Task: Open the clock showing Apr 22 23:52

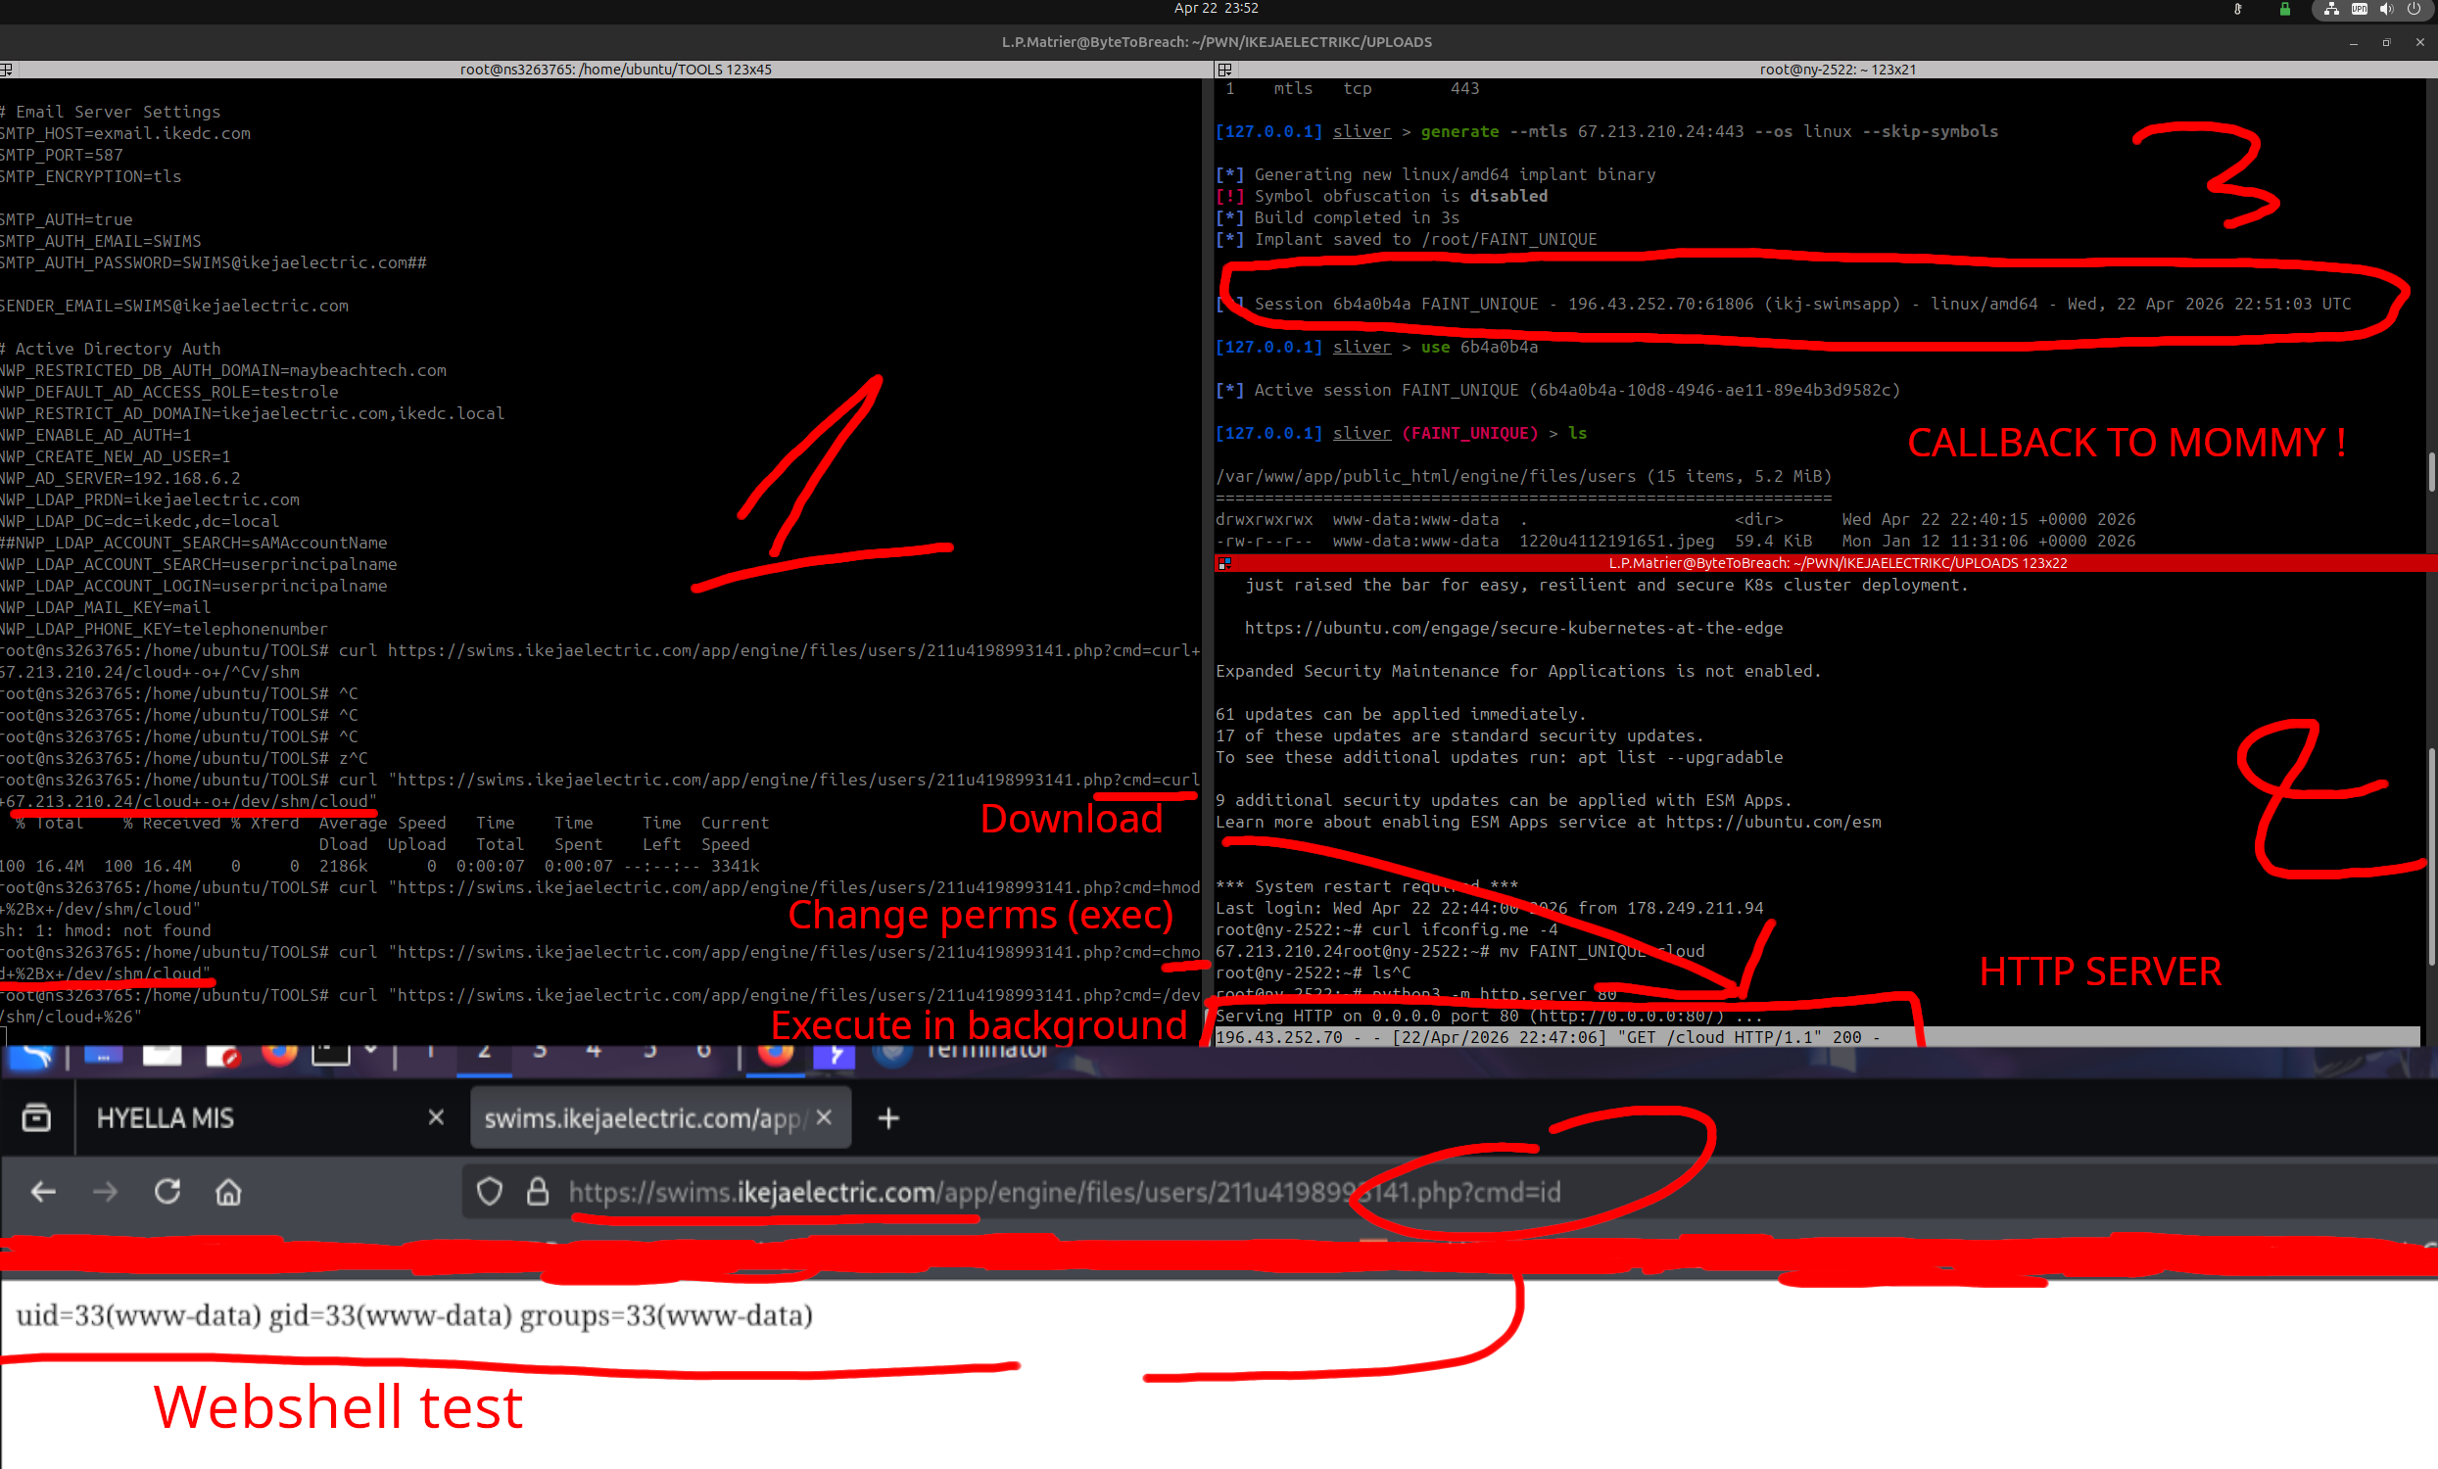Action: [x=1216, y=8]
